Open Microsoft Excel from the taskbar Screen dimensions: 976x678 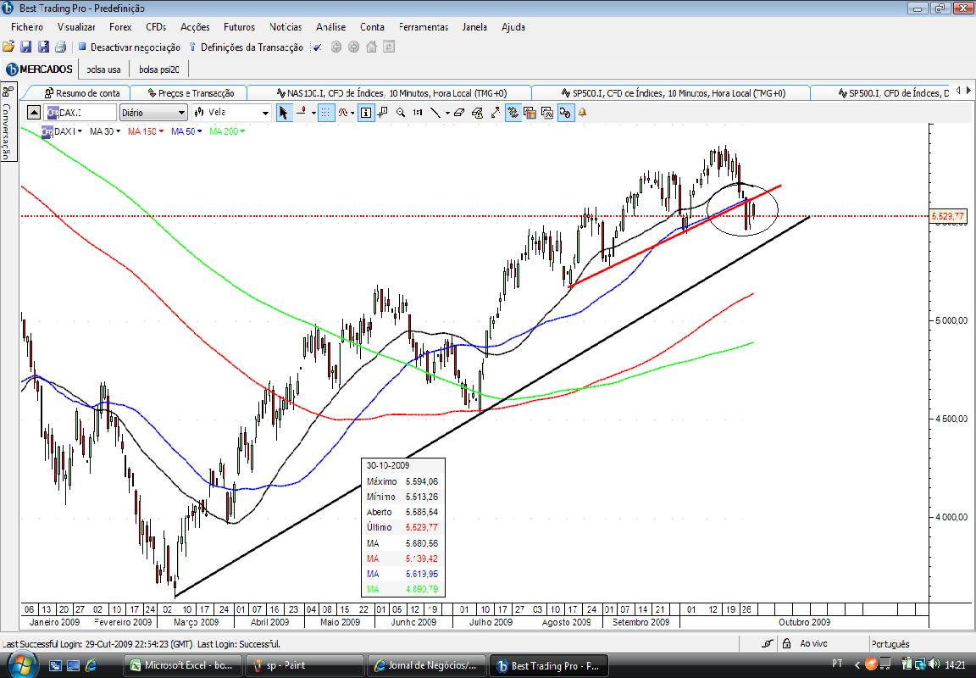[x=182, y=665]
